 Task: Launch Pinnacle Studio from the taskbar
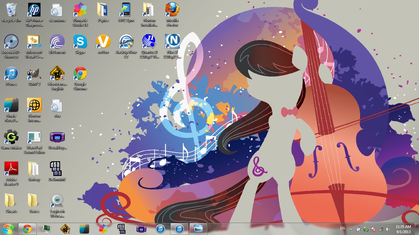[x=103, y=229]
